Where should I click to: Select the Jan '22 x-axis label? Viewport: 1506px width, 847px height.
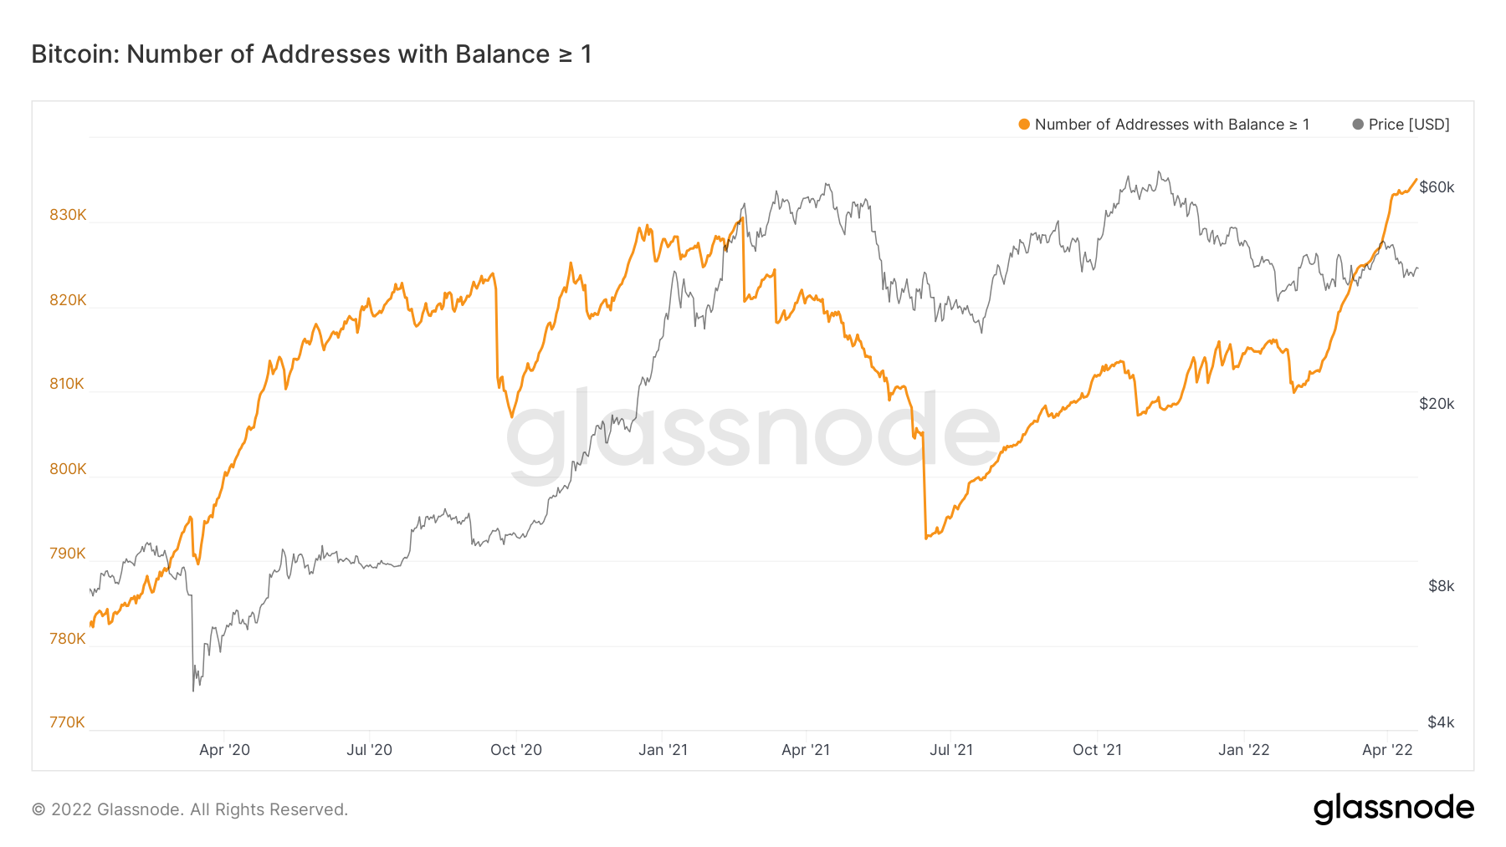tap(1243, 750)
